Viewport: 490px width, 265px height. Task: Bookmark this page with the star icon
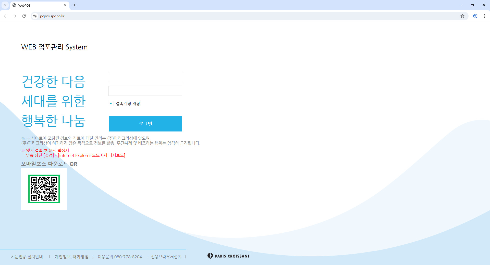462,16
